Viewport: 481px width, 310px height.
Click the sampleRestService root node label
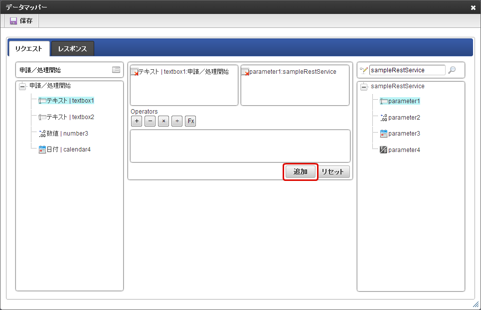click(x=398, y=86)
